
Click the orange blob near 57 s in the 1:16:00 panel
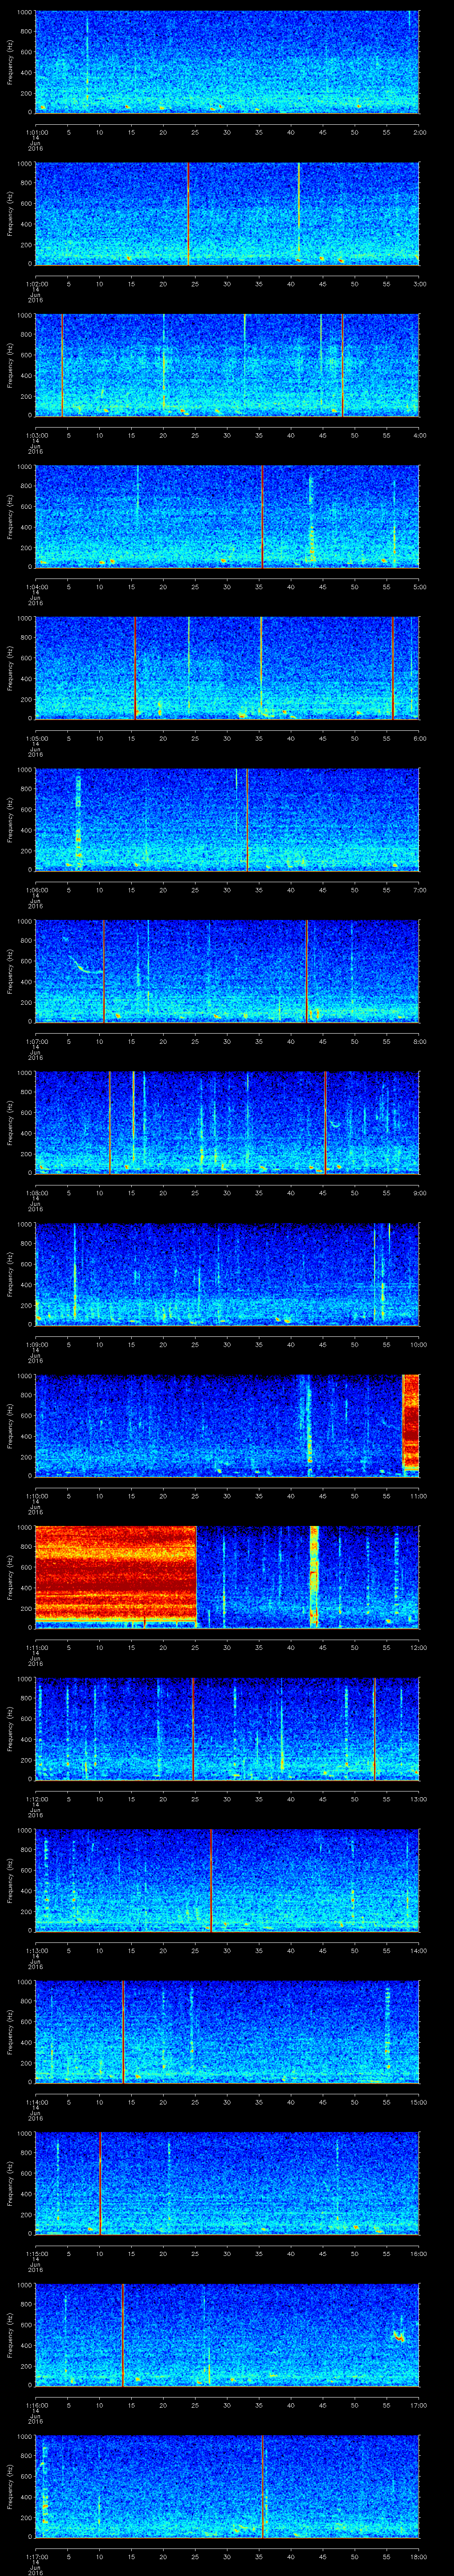[399, 2338]
